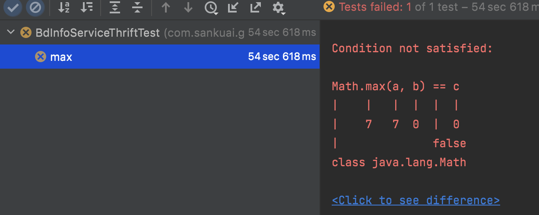The image size is (539, 215).
Task: Open the test history clock dropdown
Action: (211, 8)
